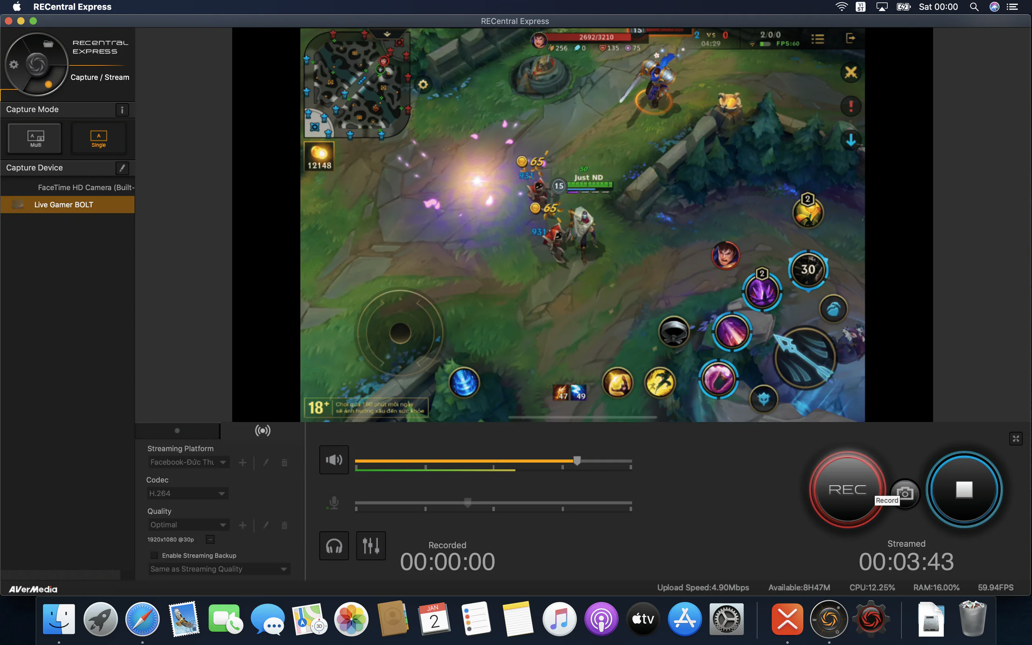The width and height of the screenshot is (1032, 645).
Task: Select Multi capture mode
Action: tap(35, 138)
